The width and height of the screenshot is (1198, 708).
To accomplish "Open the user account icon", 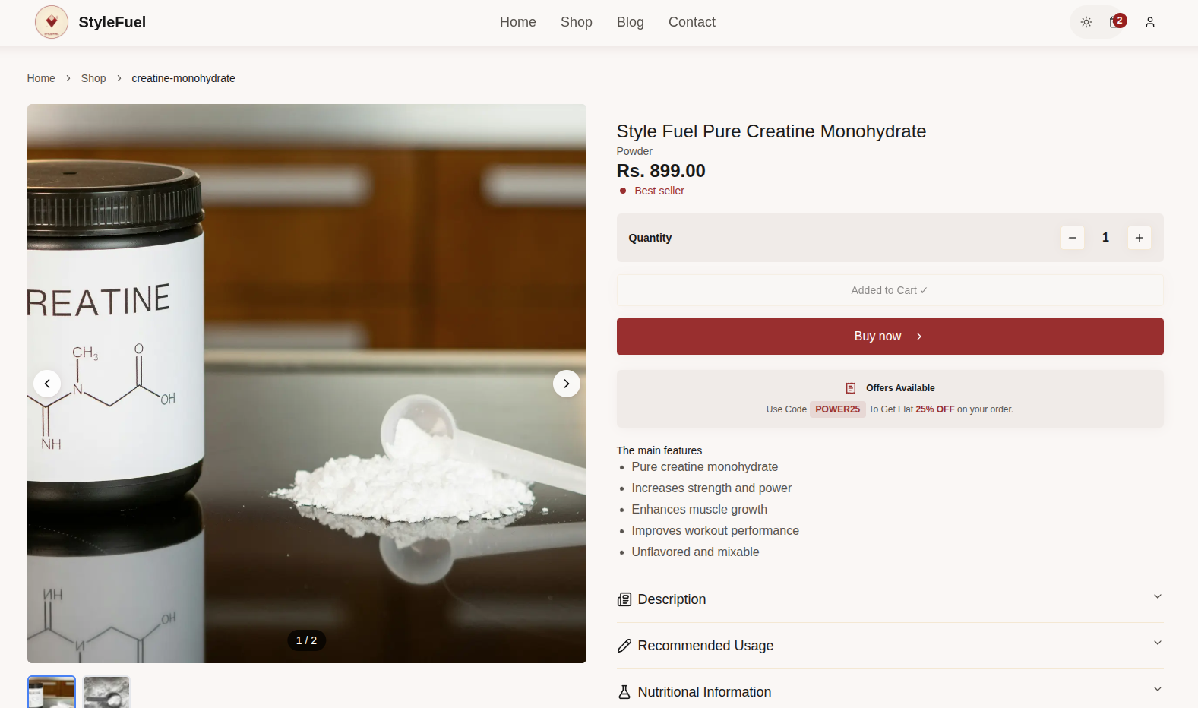I will click(1150, 22).
